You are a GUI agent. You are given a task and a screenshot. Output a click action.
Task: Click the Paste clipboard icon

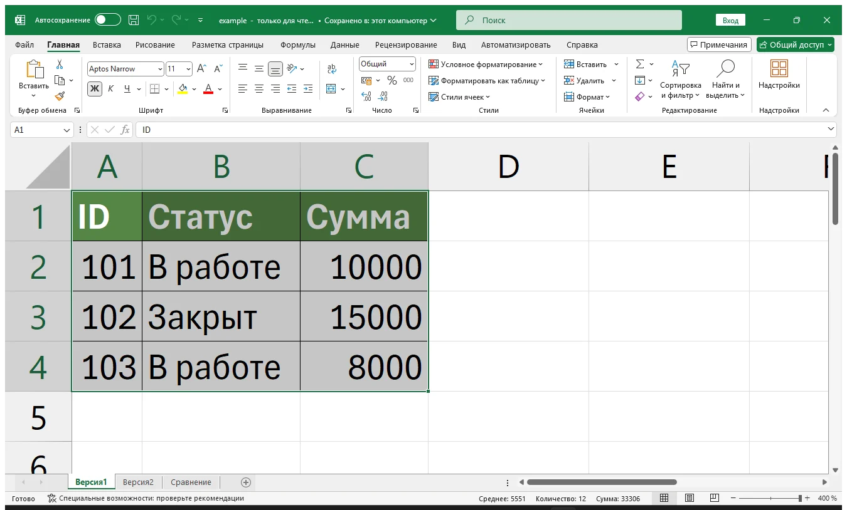click(34, 70)
